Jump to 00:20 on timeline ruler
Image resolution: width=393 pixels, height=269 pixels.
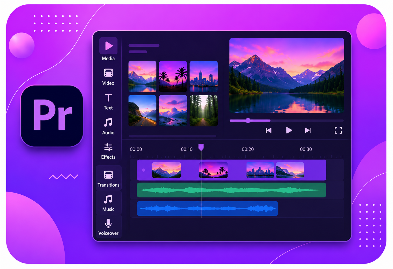248,149
